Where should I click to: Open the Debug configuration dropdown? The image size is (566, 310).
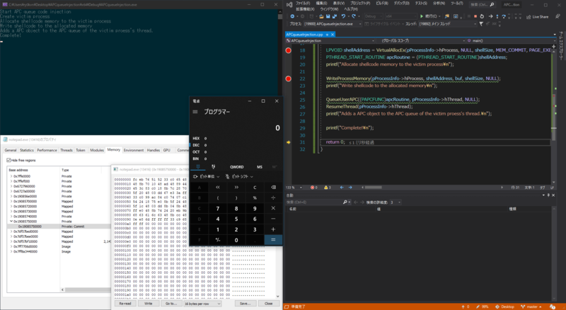[373, 16]
